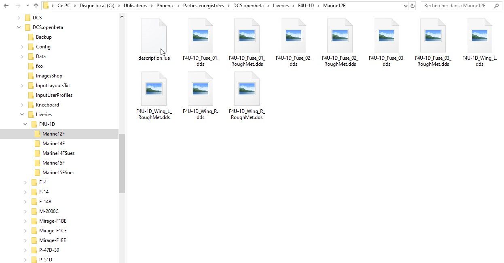Image resolution: width=504 pixels, height=263 pixels.
Task: Expand the Kneeboard folder node
Action: point(22,105)
